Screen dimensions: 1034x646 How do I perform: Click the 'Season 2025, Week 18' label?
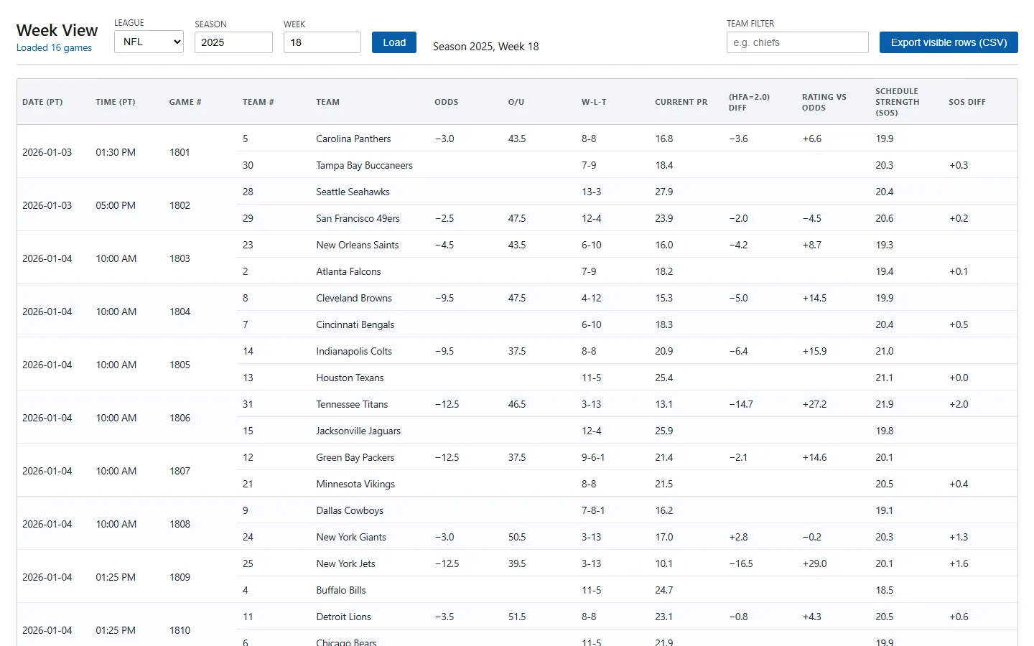point(485,46)
